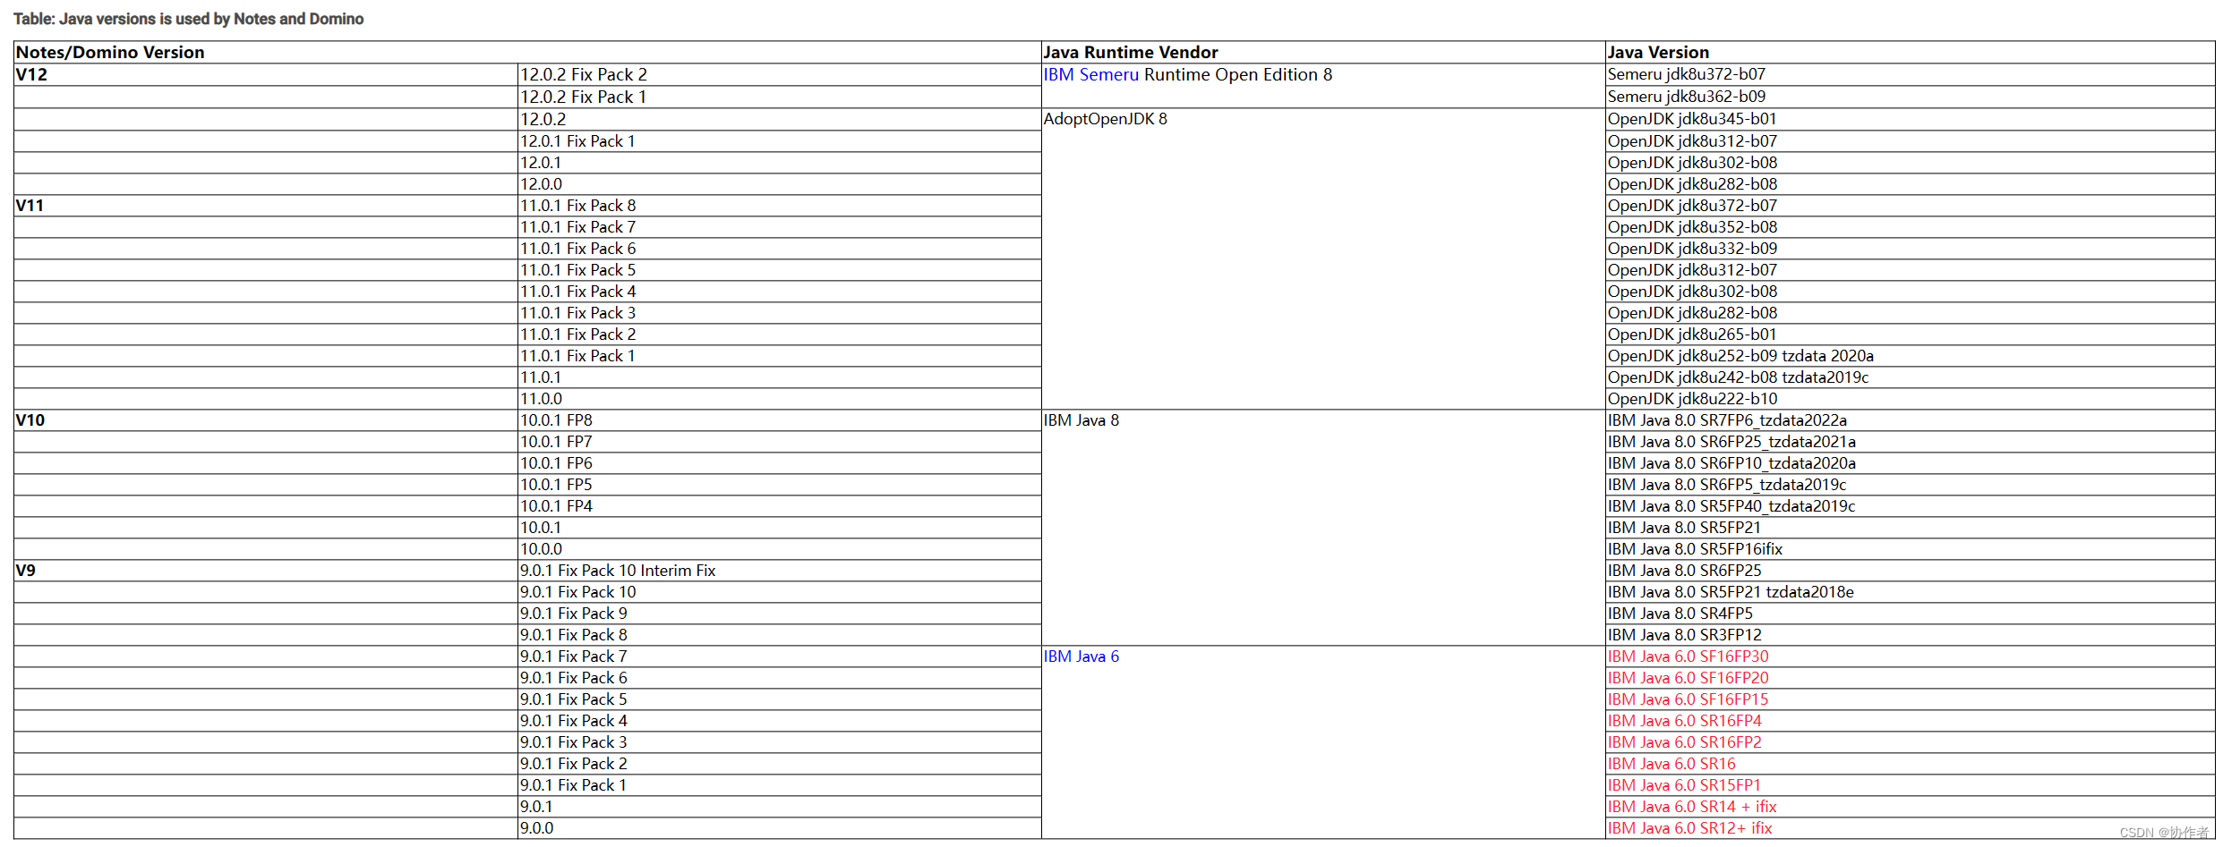Select OpenJDK jdk8u242-b08 tzdata2019c text
The width and height of the screenshot is (2223, 847).
tap(1738, 377)
